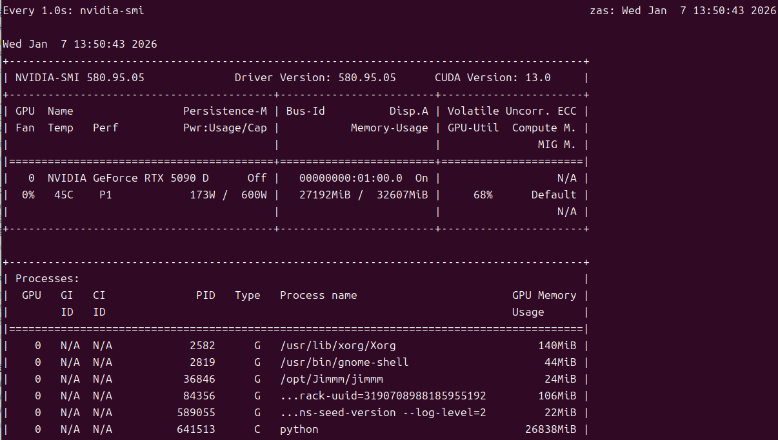
Task: Click the Default compute mode value
Action: click(x=554, y=195)
